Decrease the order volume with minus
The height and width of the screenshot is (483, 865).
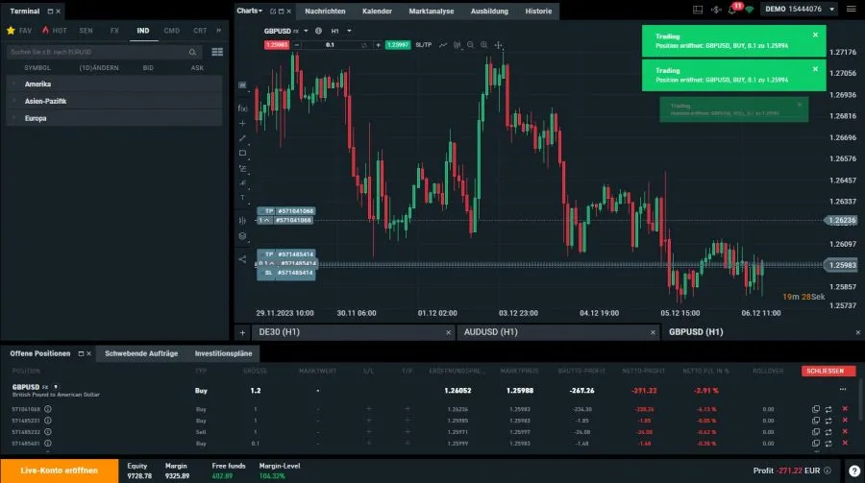coord(297,45)
